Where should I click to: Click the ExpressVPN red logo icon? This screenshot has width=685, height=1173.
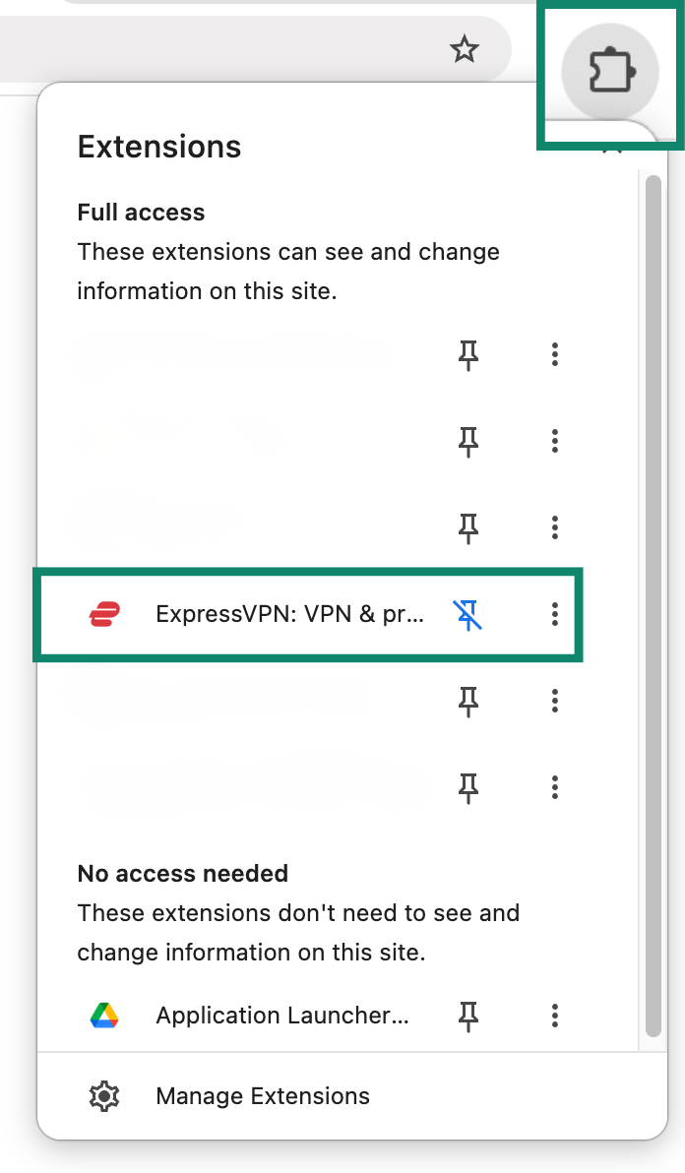click(104, 614)
